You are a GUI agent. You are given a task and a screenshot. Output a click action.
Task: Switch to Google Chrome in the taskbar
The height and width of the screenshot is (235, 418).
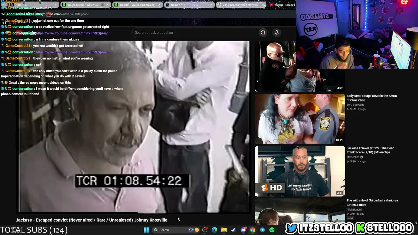pyautogui.click(x=253, y=230)
